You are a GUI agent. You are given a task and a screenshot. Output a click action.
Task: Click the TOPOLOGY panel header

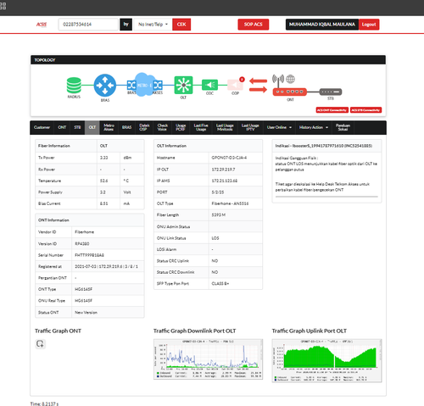tap(208, 60)
